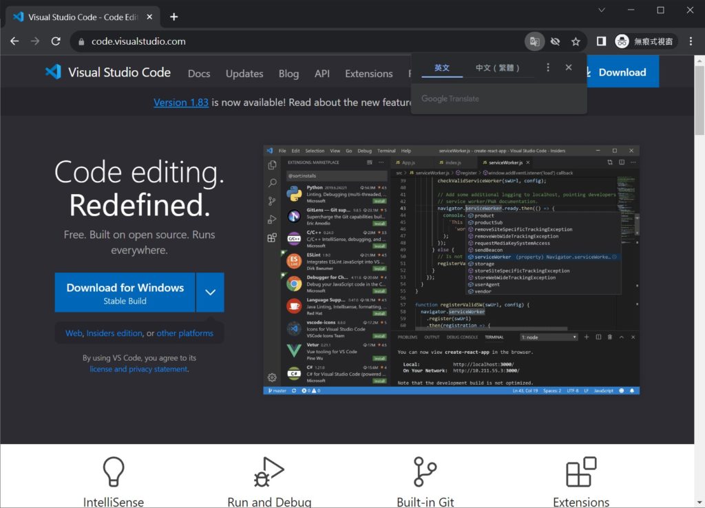Click the top-right Download button
The height and width of the screenshot is (508, 705).
622,72
